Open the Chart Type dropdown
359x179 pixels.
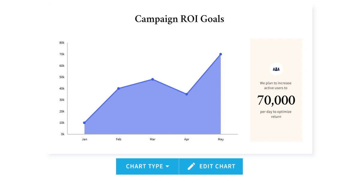pyautogui.click(x=147, y=166)
